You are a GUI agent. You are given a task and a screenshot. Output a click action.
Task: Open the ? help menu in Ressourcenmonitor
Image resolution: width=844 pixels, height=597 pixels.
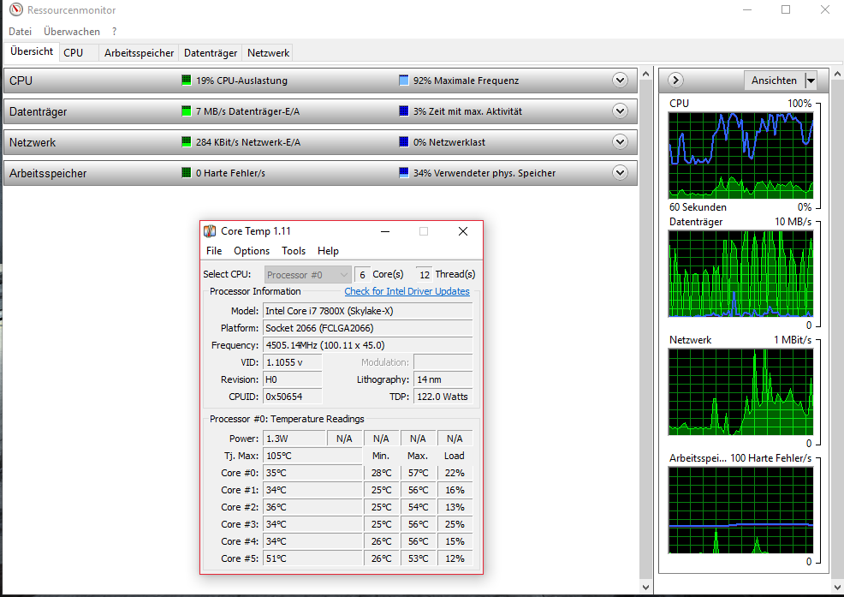point(114,31)
